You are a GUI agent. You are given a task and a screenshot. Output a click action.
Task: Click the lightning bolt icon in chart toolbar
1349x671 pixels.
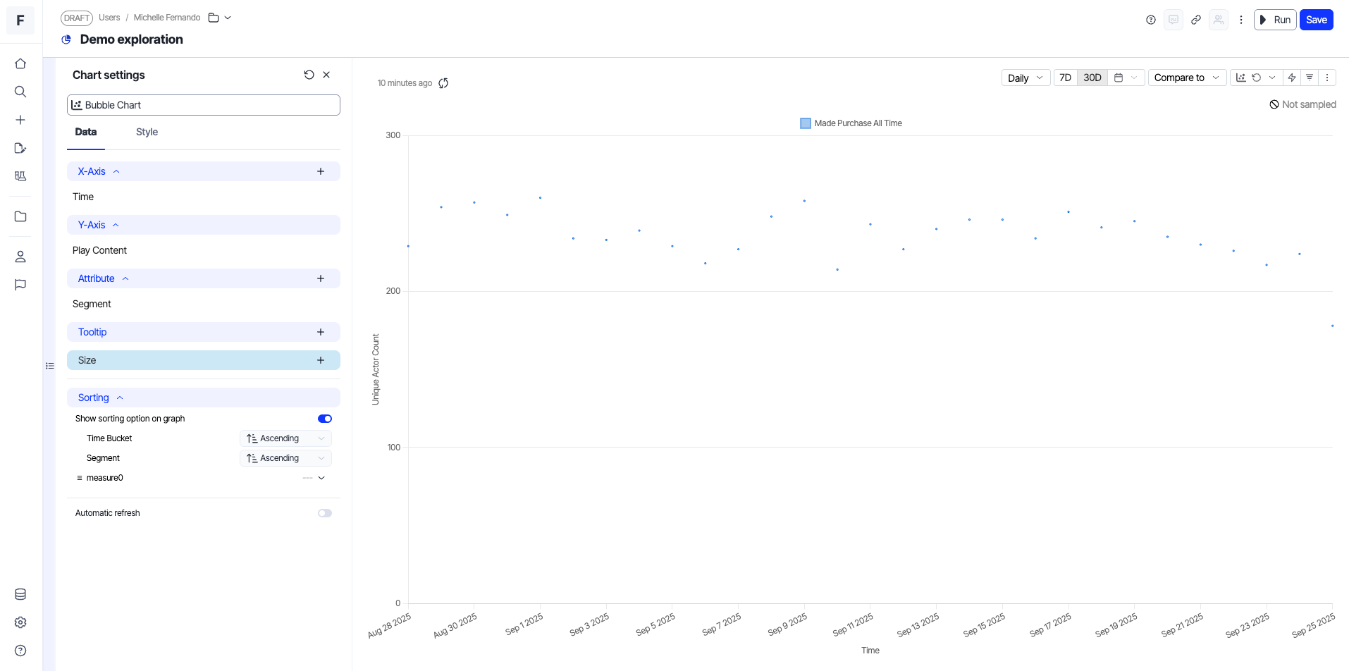(1292, 78)
